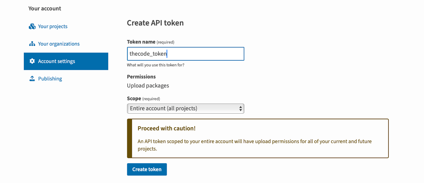Click the upload icon beside Publishing

(32, 79)
